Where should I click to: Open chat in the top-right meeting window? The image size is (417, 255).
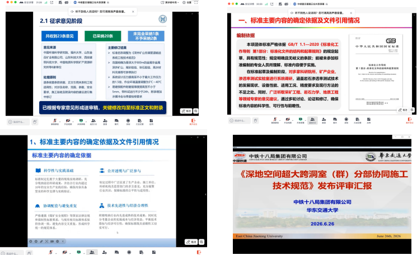[x=335, y=120]
